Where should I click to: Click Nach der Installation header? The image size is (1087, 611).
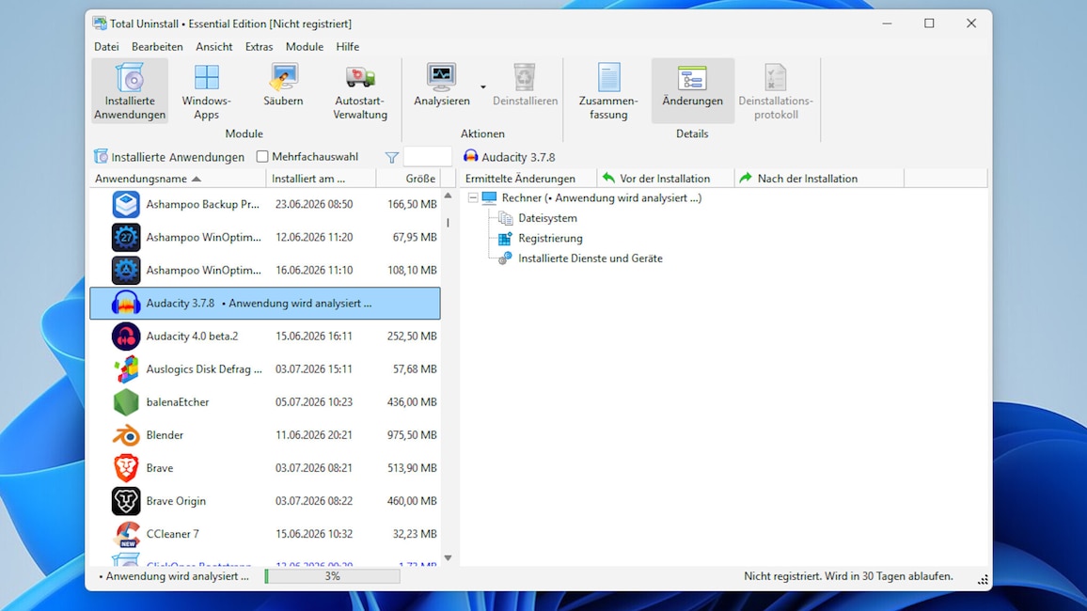pyautogui.click(x=819, y=179)
